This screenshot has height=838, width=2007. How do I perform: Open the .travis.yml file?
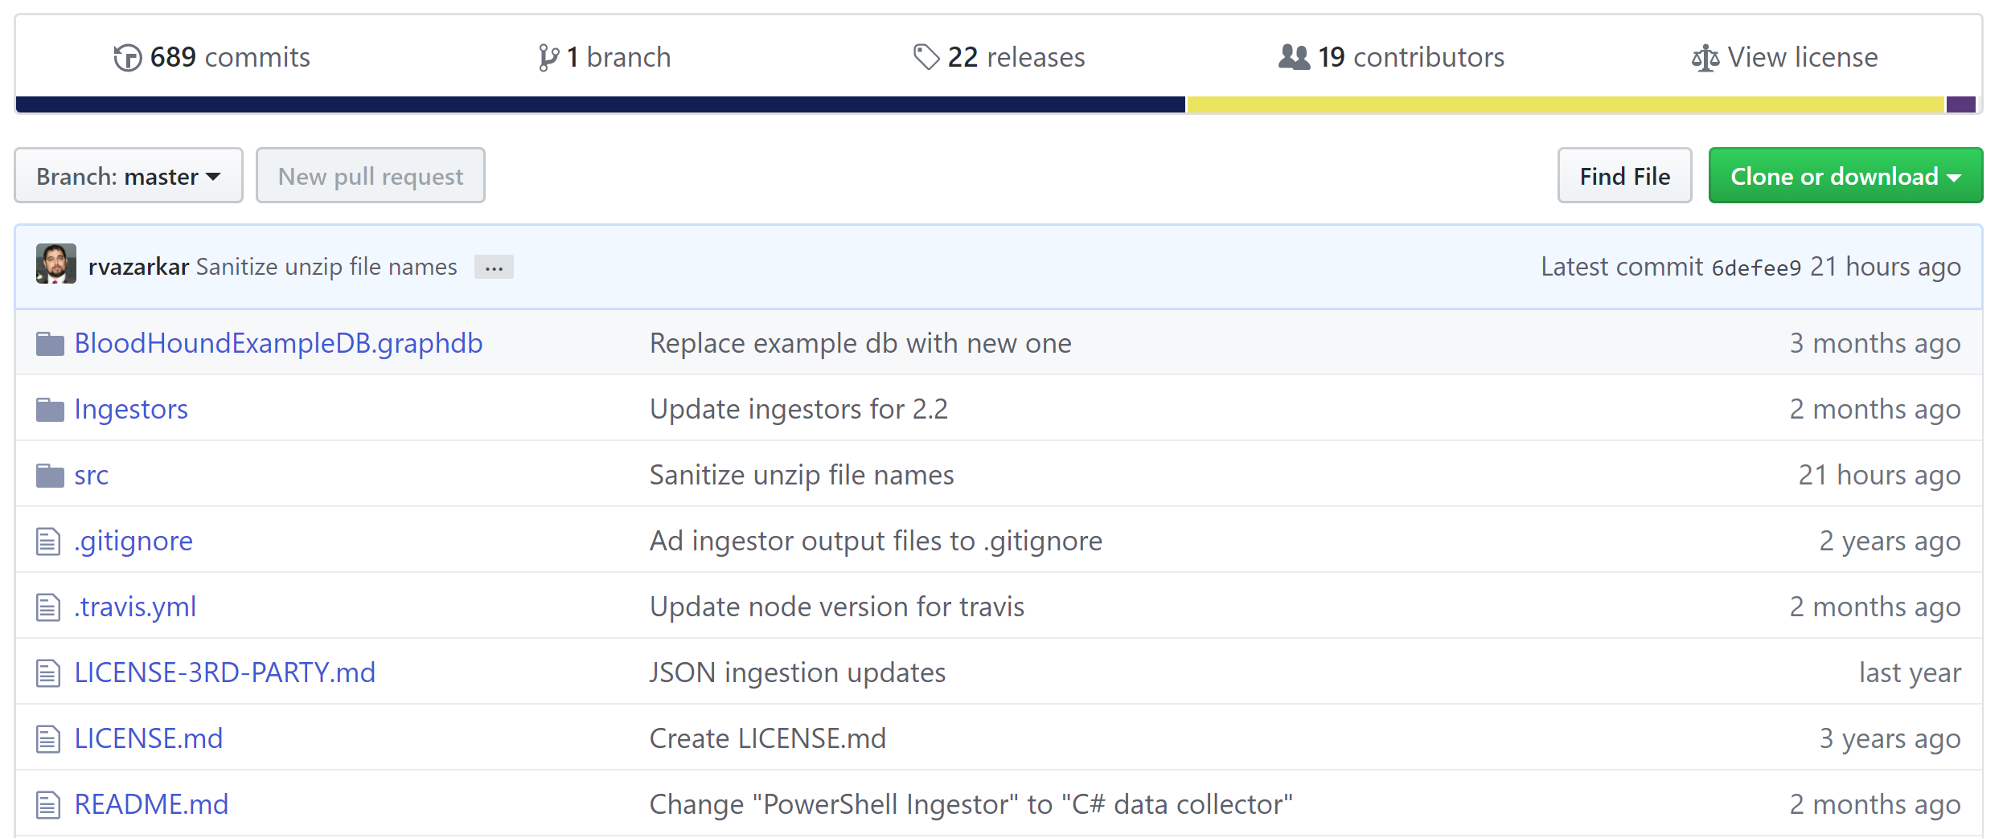click(x=135, y=607)
